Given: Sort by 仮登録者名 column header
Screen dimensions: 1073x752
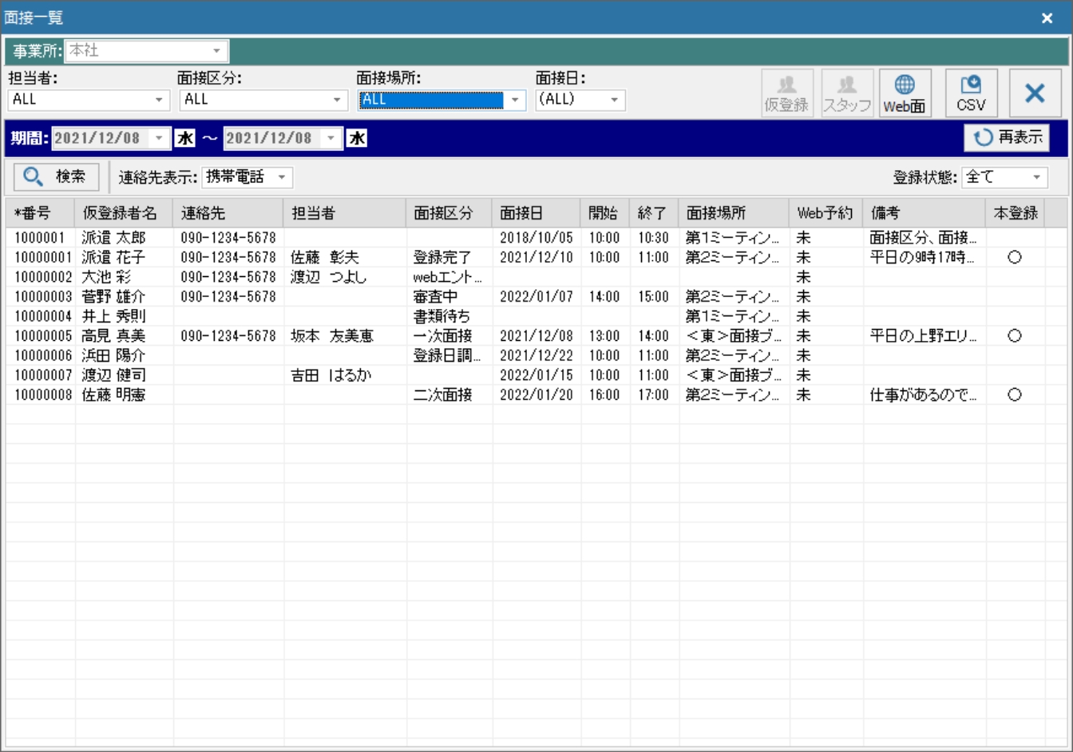Looking at the screenshot, I should click(124, 213).
